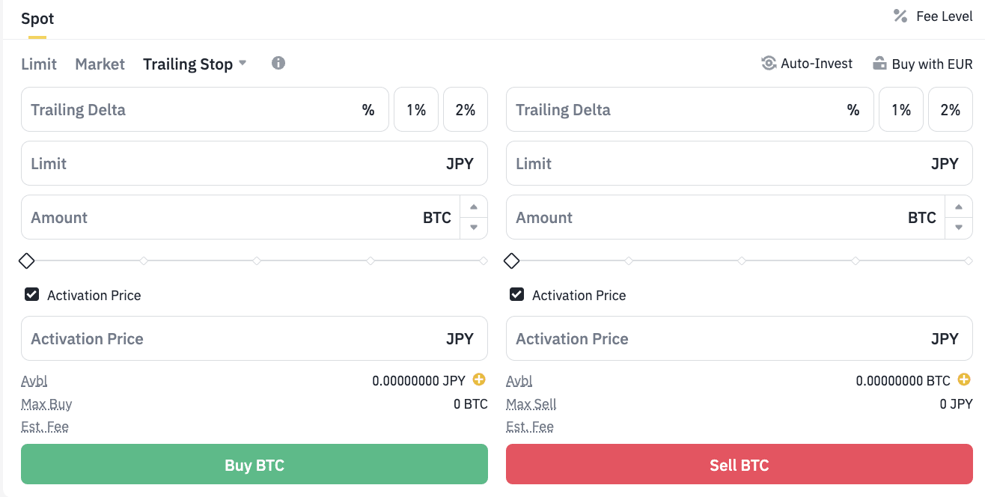The height and width of the screenshot is (497, 985).
Task: Open the Trailing Stop order type dropdown
Action: (195, 64)
